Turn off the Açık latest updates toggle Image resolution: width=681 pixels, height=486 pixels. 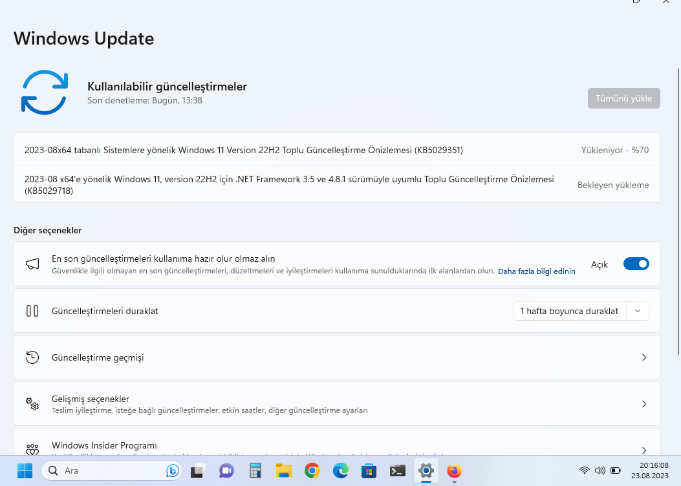pyautogui.click(x=636, y=264)
